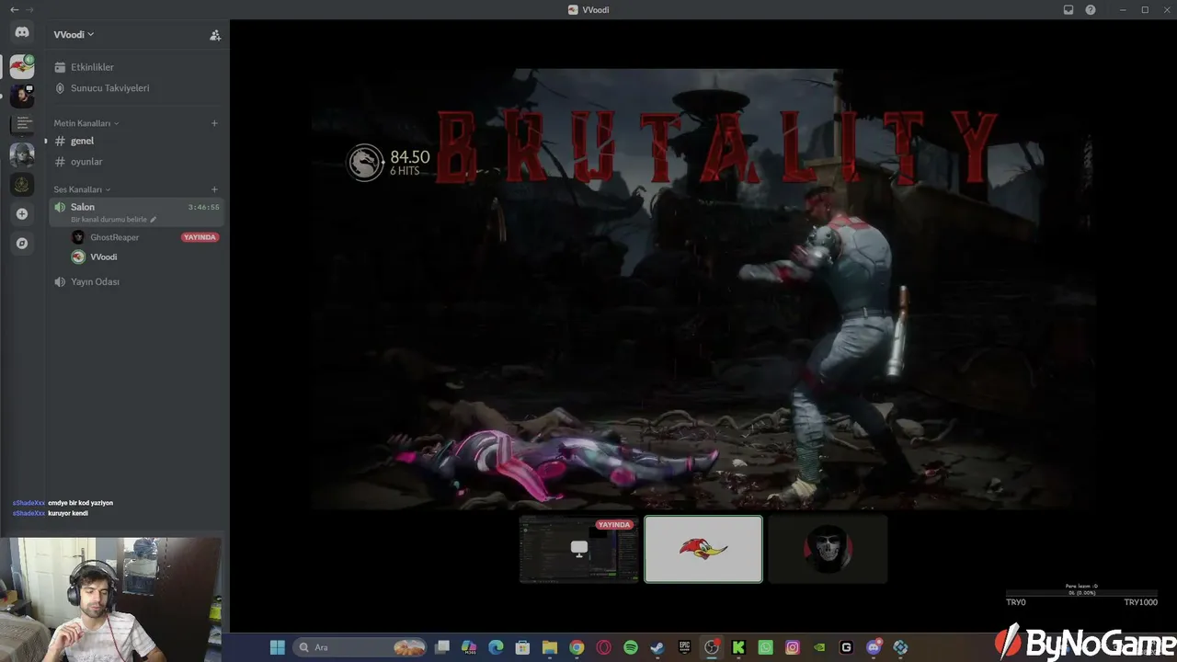Switch to Discord on the taskbar
1177x662 pixels.
click(x=874, y=647)
